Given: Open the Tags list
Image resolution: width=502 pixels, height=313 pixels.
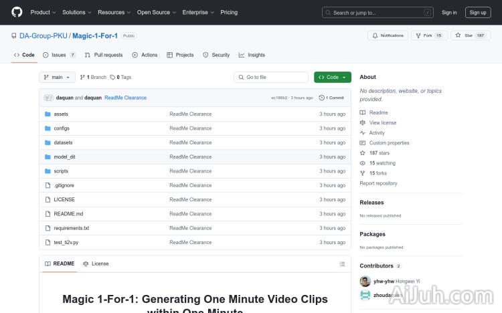Looking at the screenshot, I should point(120,78).
